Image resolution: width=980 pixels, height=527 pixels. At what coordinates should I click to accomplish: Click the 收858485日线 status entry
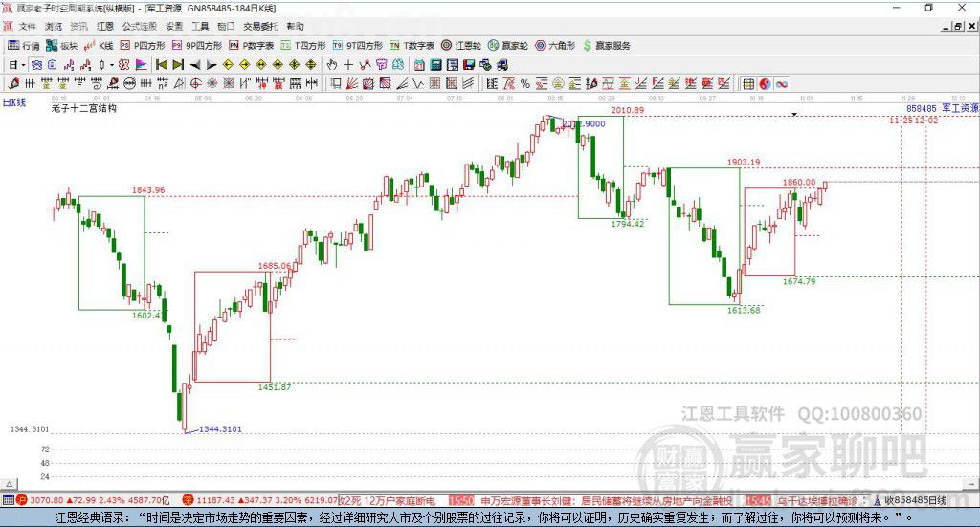[910, 501]
